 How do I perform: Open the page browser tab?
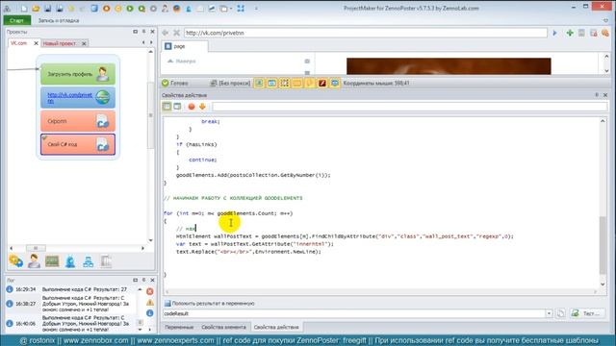(185, 46)
